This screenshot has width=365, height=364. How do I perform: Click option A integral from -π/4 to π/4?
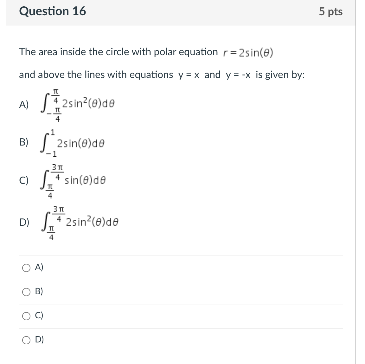tap(78, 106)
